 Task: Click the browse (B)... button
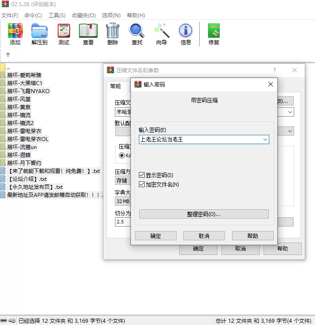(x=285, y=101)
